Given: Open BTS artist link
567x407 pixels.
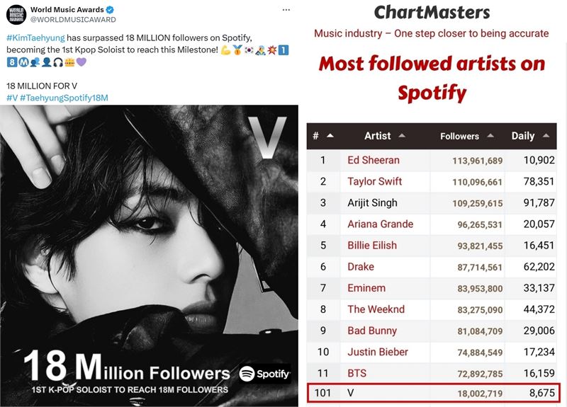Looking at the screenshot, I should coord(357,373).
